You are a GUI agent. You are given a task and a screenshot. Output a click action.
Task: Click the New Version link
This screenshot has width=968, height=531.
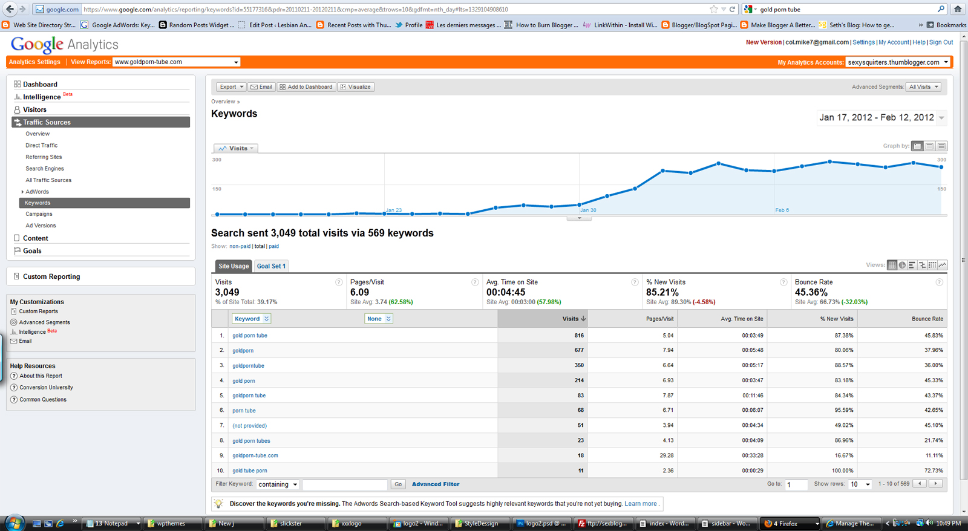[764, 42]
